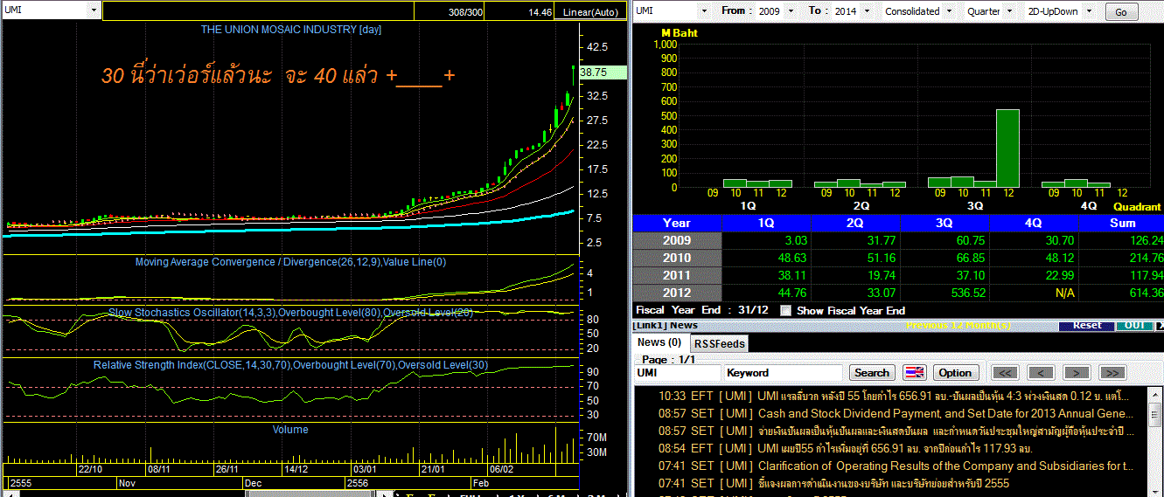
Task: Select the 2Q column header
Action: pyautogui.click(x=855, y=223)
